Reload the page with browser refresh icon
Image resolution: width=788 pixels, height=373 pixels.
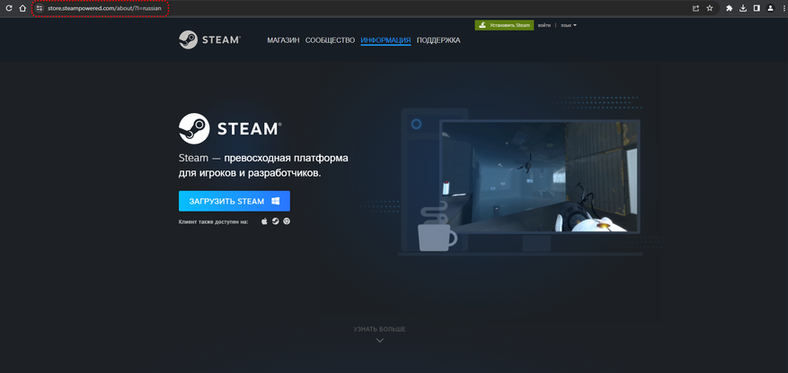coord(9,8)
